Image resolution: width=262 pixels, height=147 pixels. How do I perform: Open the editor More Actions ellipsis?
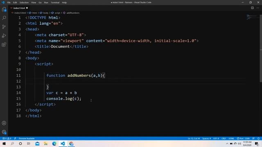pyautogui.click(x=258, y=8)
